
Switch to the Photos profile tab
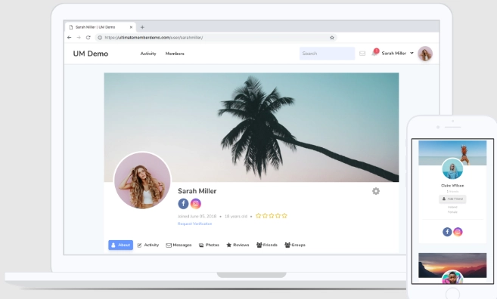click(x=209, y=245)
